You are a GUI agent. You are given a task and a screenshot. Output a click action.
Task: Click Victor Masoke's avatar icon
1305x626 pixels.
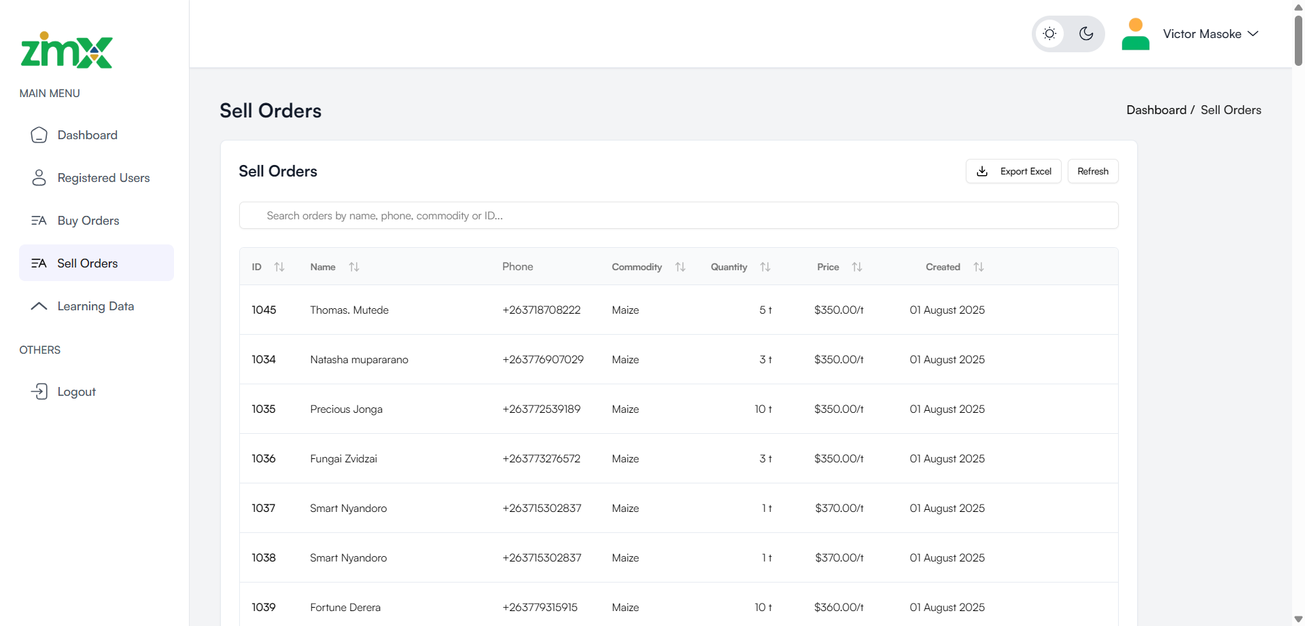(1136, 33)
